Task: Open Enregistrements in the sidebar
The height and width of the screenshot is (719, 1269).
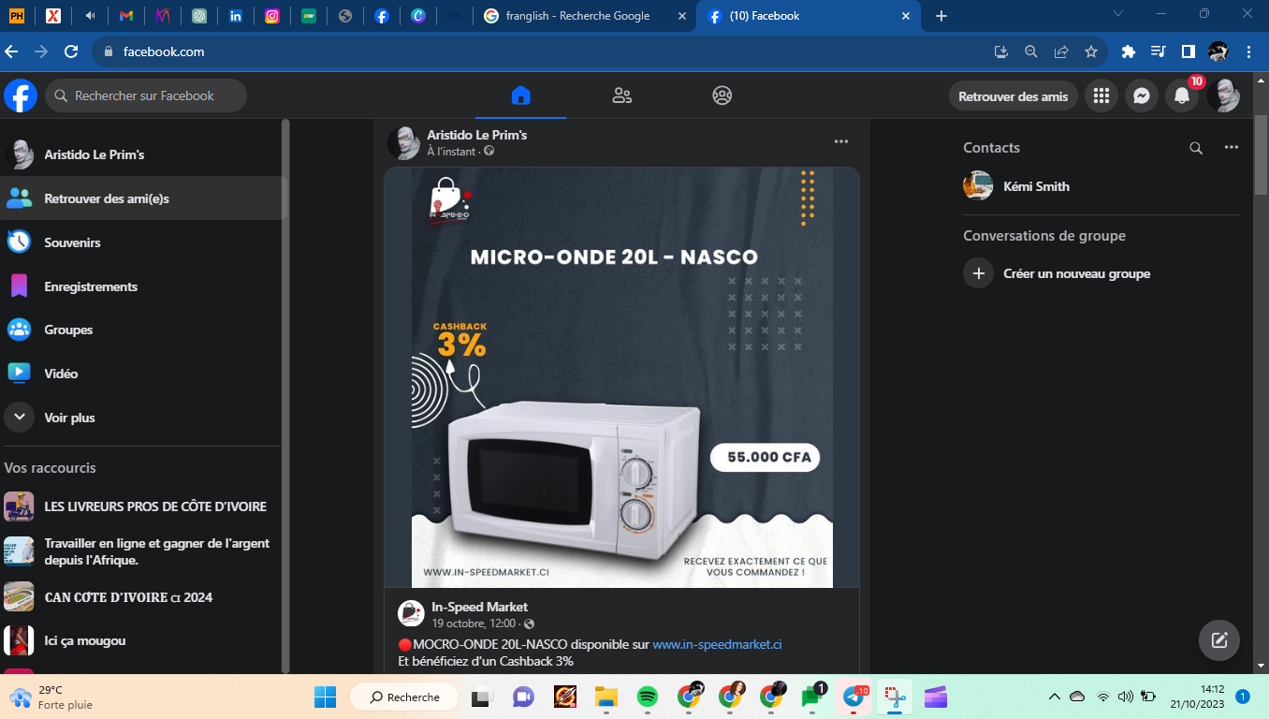Action: [x=90, y=286]
